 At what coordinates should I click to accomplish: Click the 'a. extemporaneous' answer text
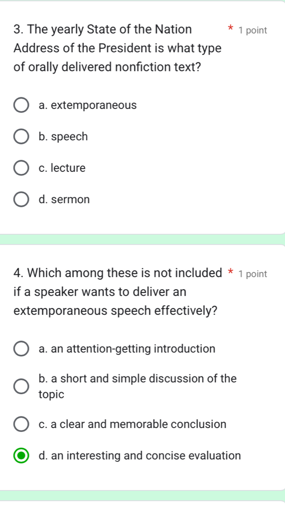pyautogui.click(x=88, y=105)
